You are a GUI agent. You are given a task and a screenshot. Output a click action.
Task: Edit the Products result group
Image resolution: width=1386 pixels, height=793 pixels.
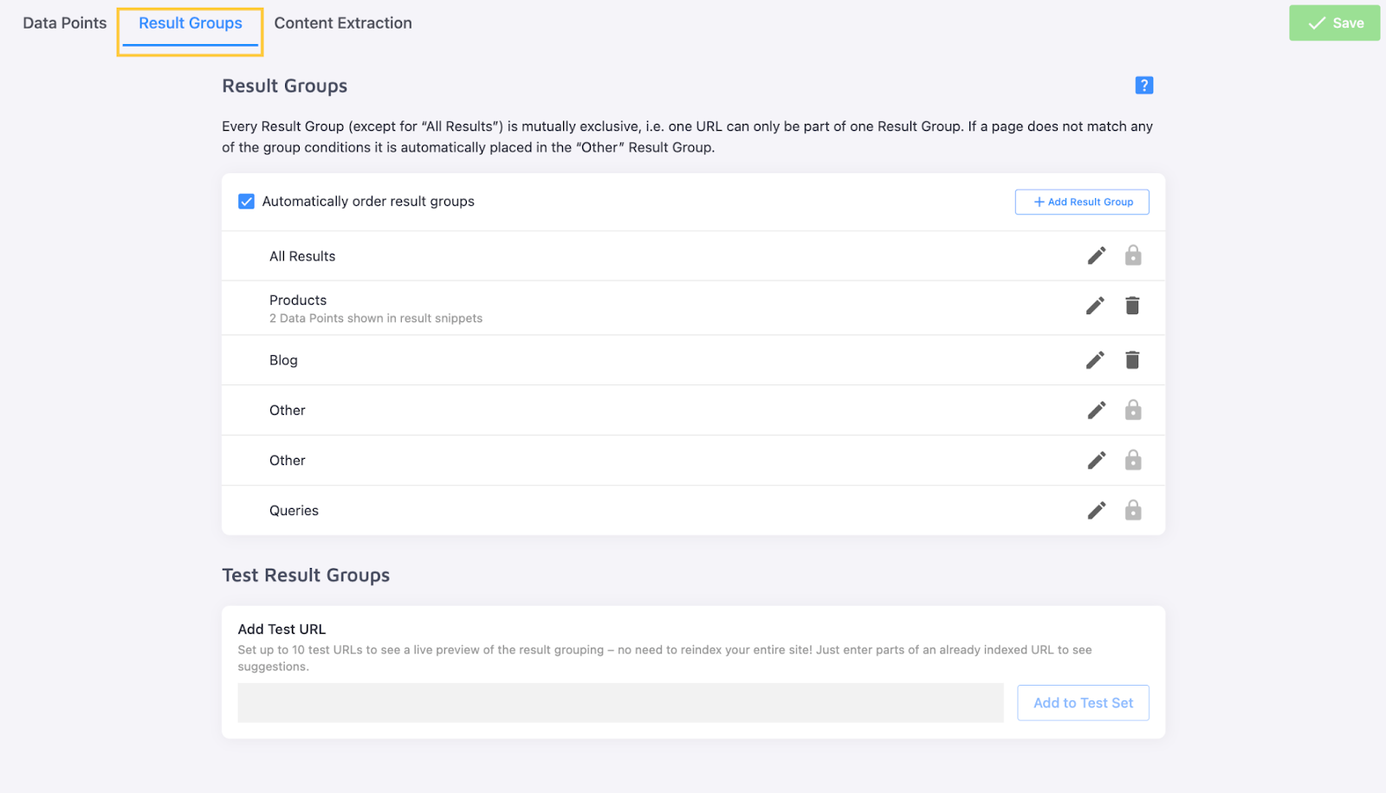[x=1096, y=306]
